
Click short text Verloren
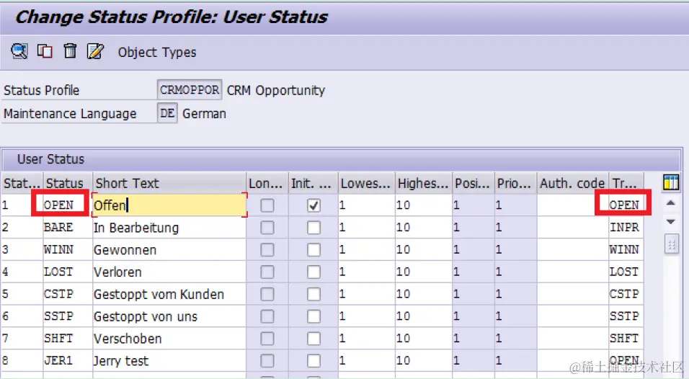pyautogui.click(x=117, y=272)
